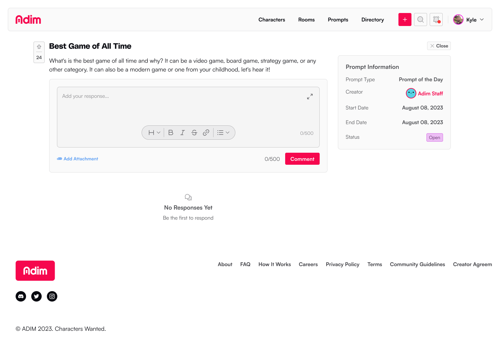Close the prompt detail view
Viewport: 500px width, 348px height.
click(x=439, y=46)
